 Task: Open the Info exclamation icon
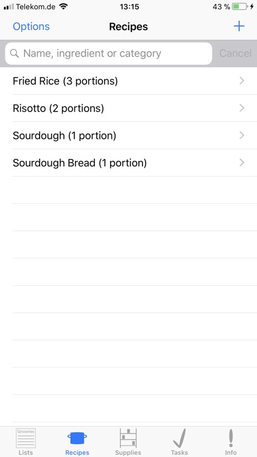tap(231, 438)
